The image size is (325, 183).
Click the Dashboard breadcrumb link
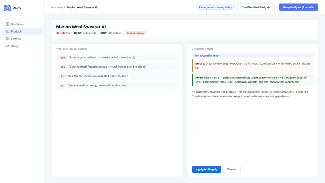58,7
